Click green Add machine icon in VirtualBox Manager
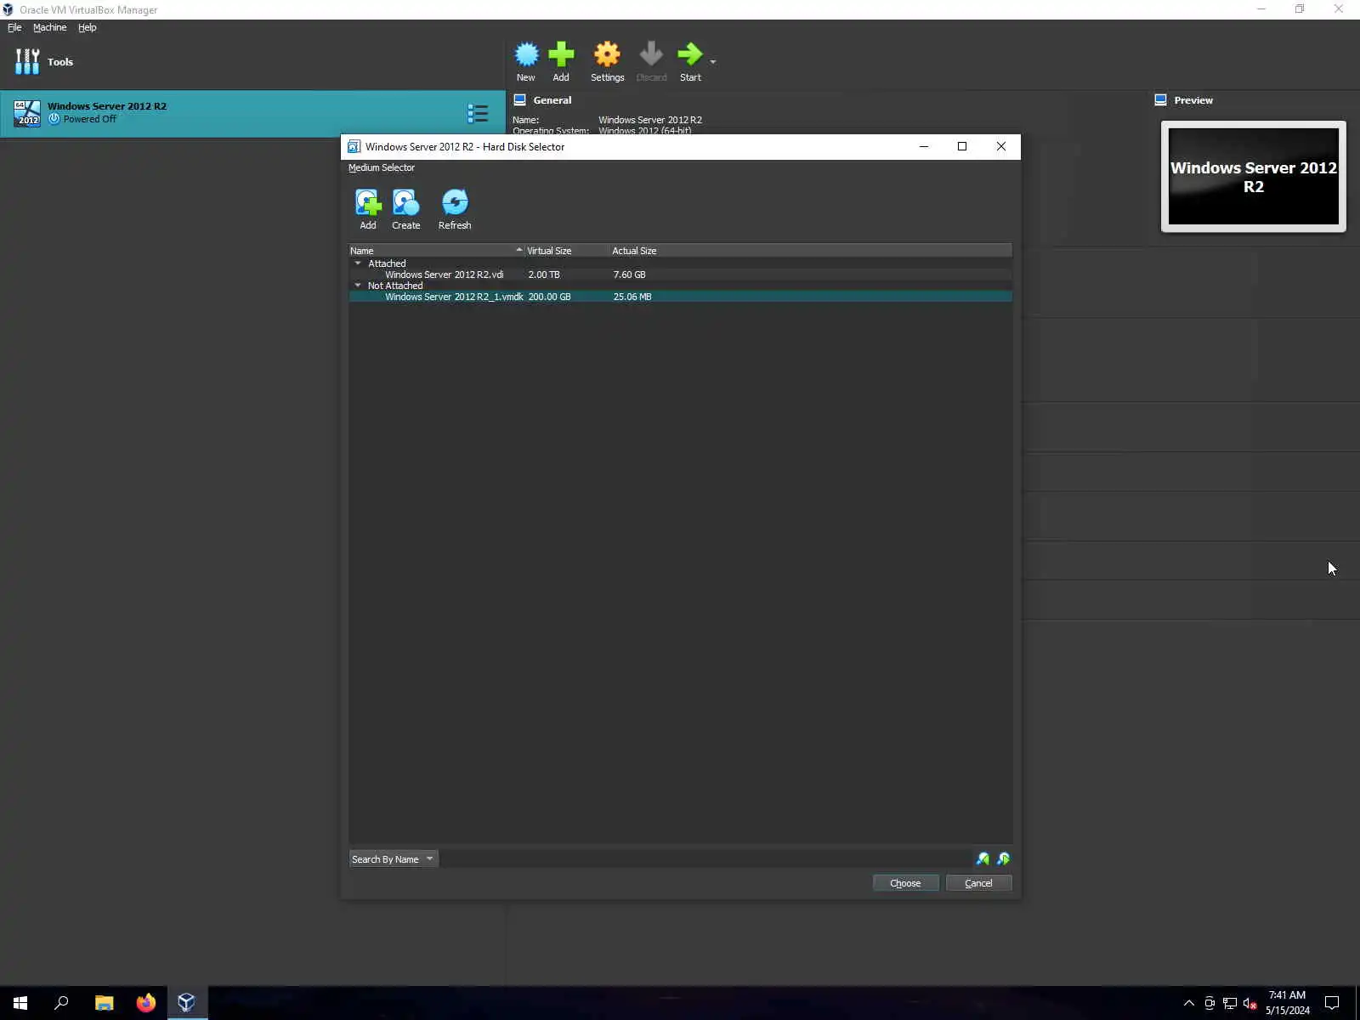 pos(561,54)
